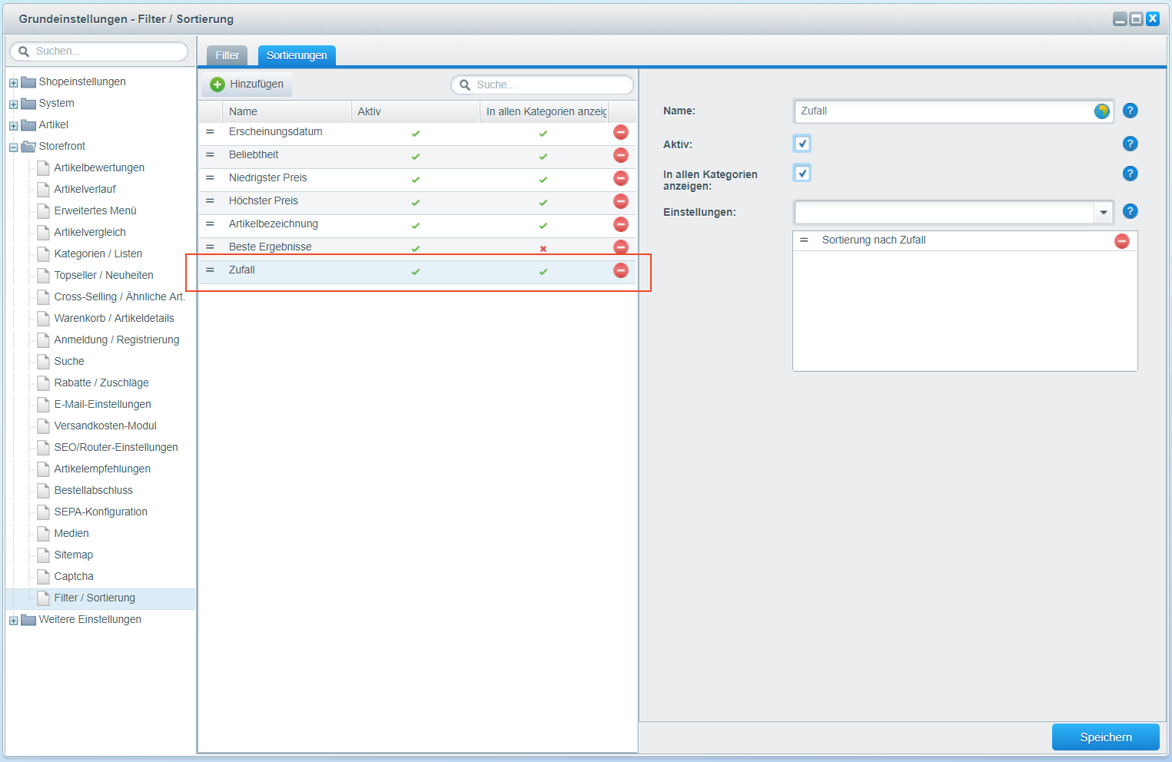This screenshot has width=1172, height=762.
Task: Show help for the Einstellungen field
Action: pyautogui.click(x=1130, y=211)
